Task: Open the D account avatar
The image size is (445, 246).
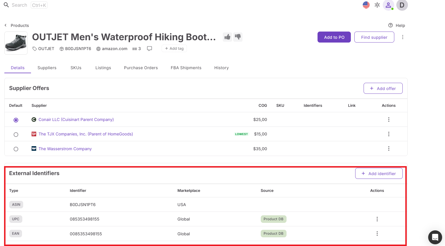Action: tap(402, 5)
